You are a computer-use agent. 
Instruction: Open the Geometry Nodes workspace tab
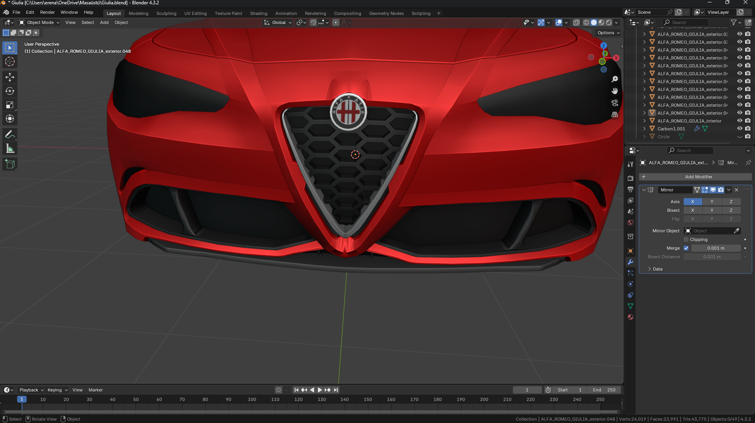(386, 13)
